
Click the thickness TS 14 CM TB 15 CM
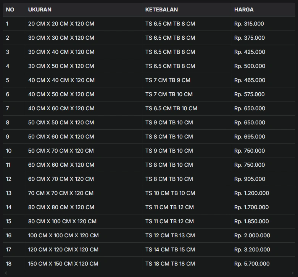[x=170, y=250]
